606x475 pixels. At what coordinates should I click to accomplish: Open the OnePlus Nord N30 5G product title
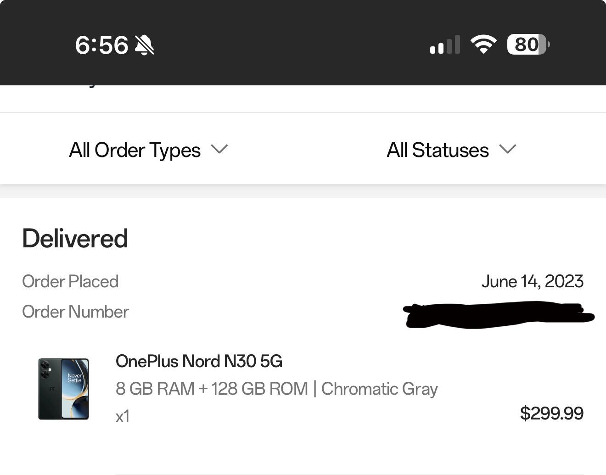pyautogui.click(x=199, y=361)
